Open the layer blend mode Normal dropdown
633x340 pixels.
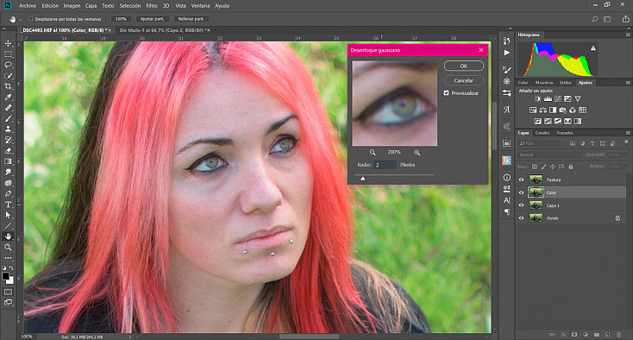549,154
